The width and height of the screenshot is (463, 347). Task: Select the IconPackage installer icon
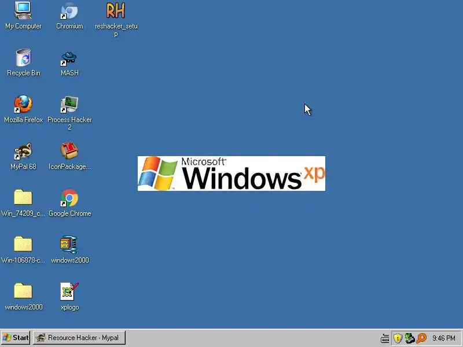pos(69,151)
